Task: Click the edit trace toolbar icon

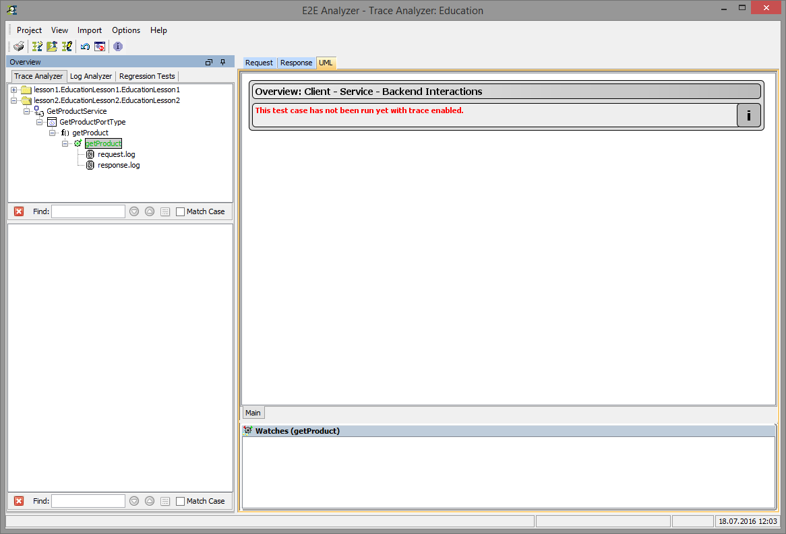Action: pyautogui.click(x=67, y=46)
